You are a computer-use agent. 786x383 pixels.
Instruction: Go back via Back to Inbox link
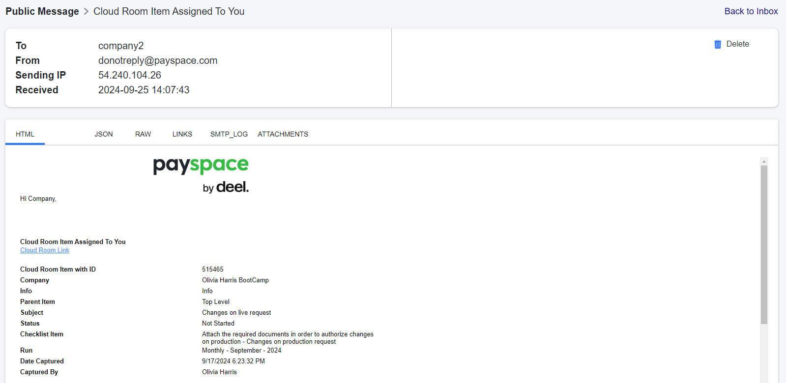(751, 11)
